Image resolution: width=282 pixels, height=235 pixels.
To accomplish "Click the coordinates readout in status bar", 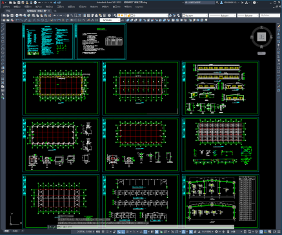I will pos(86,232).
